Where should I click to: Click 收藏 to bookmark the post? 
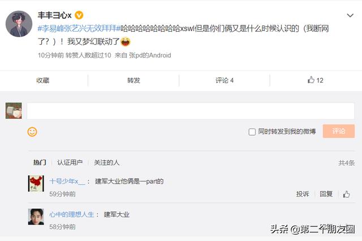pos(43,80)
